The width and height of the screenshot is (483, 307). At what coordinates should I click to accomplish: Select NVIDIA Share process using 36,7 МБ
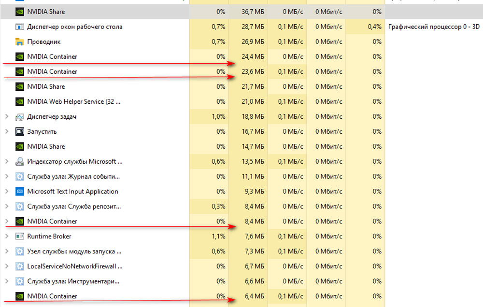tap(46, 12)
